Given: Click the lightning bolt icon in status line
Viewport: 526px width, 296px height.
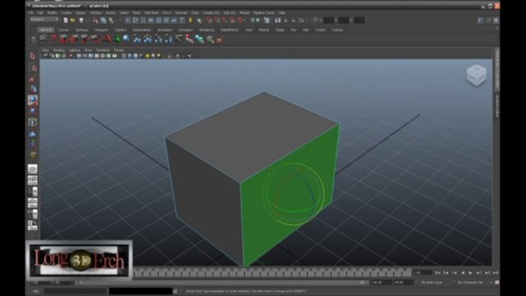Looking at the screenshot, I should pyautogui.click(x=190, y=21).
